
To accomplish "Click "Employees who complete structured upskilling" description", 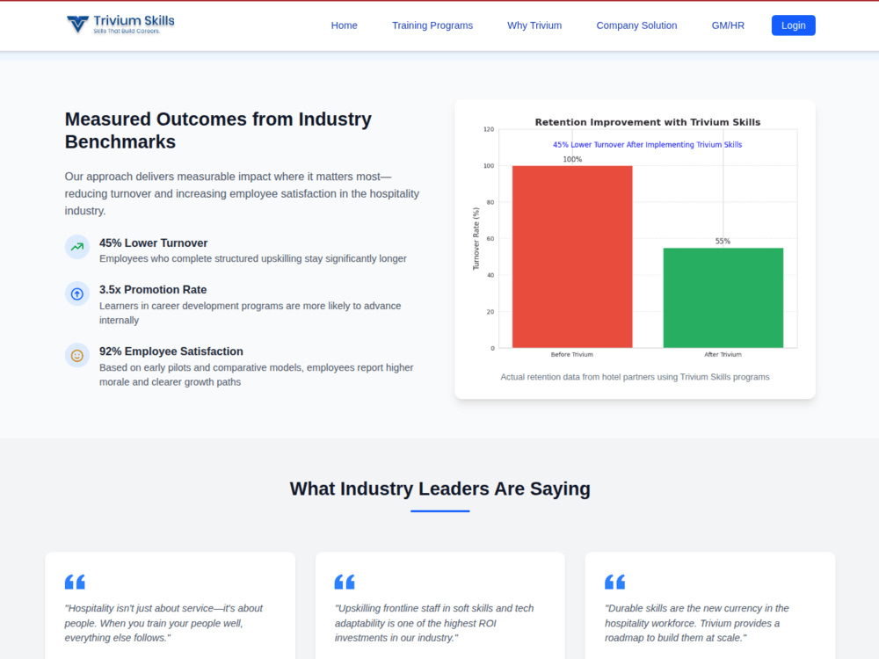I will point(253,259).
